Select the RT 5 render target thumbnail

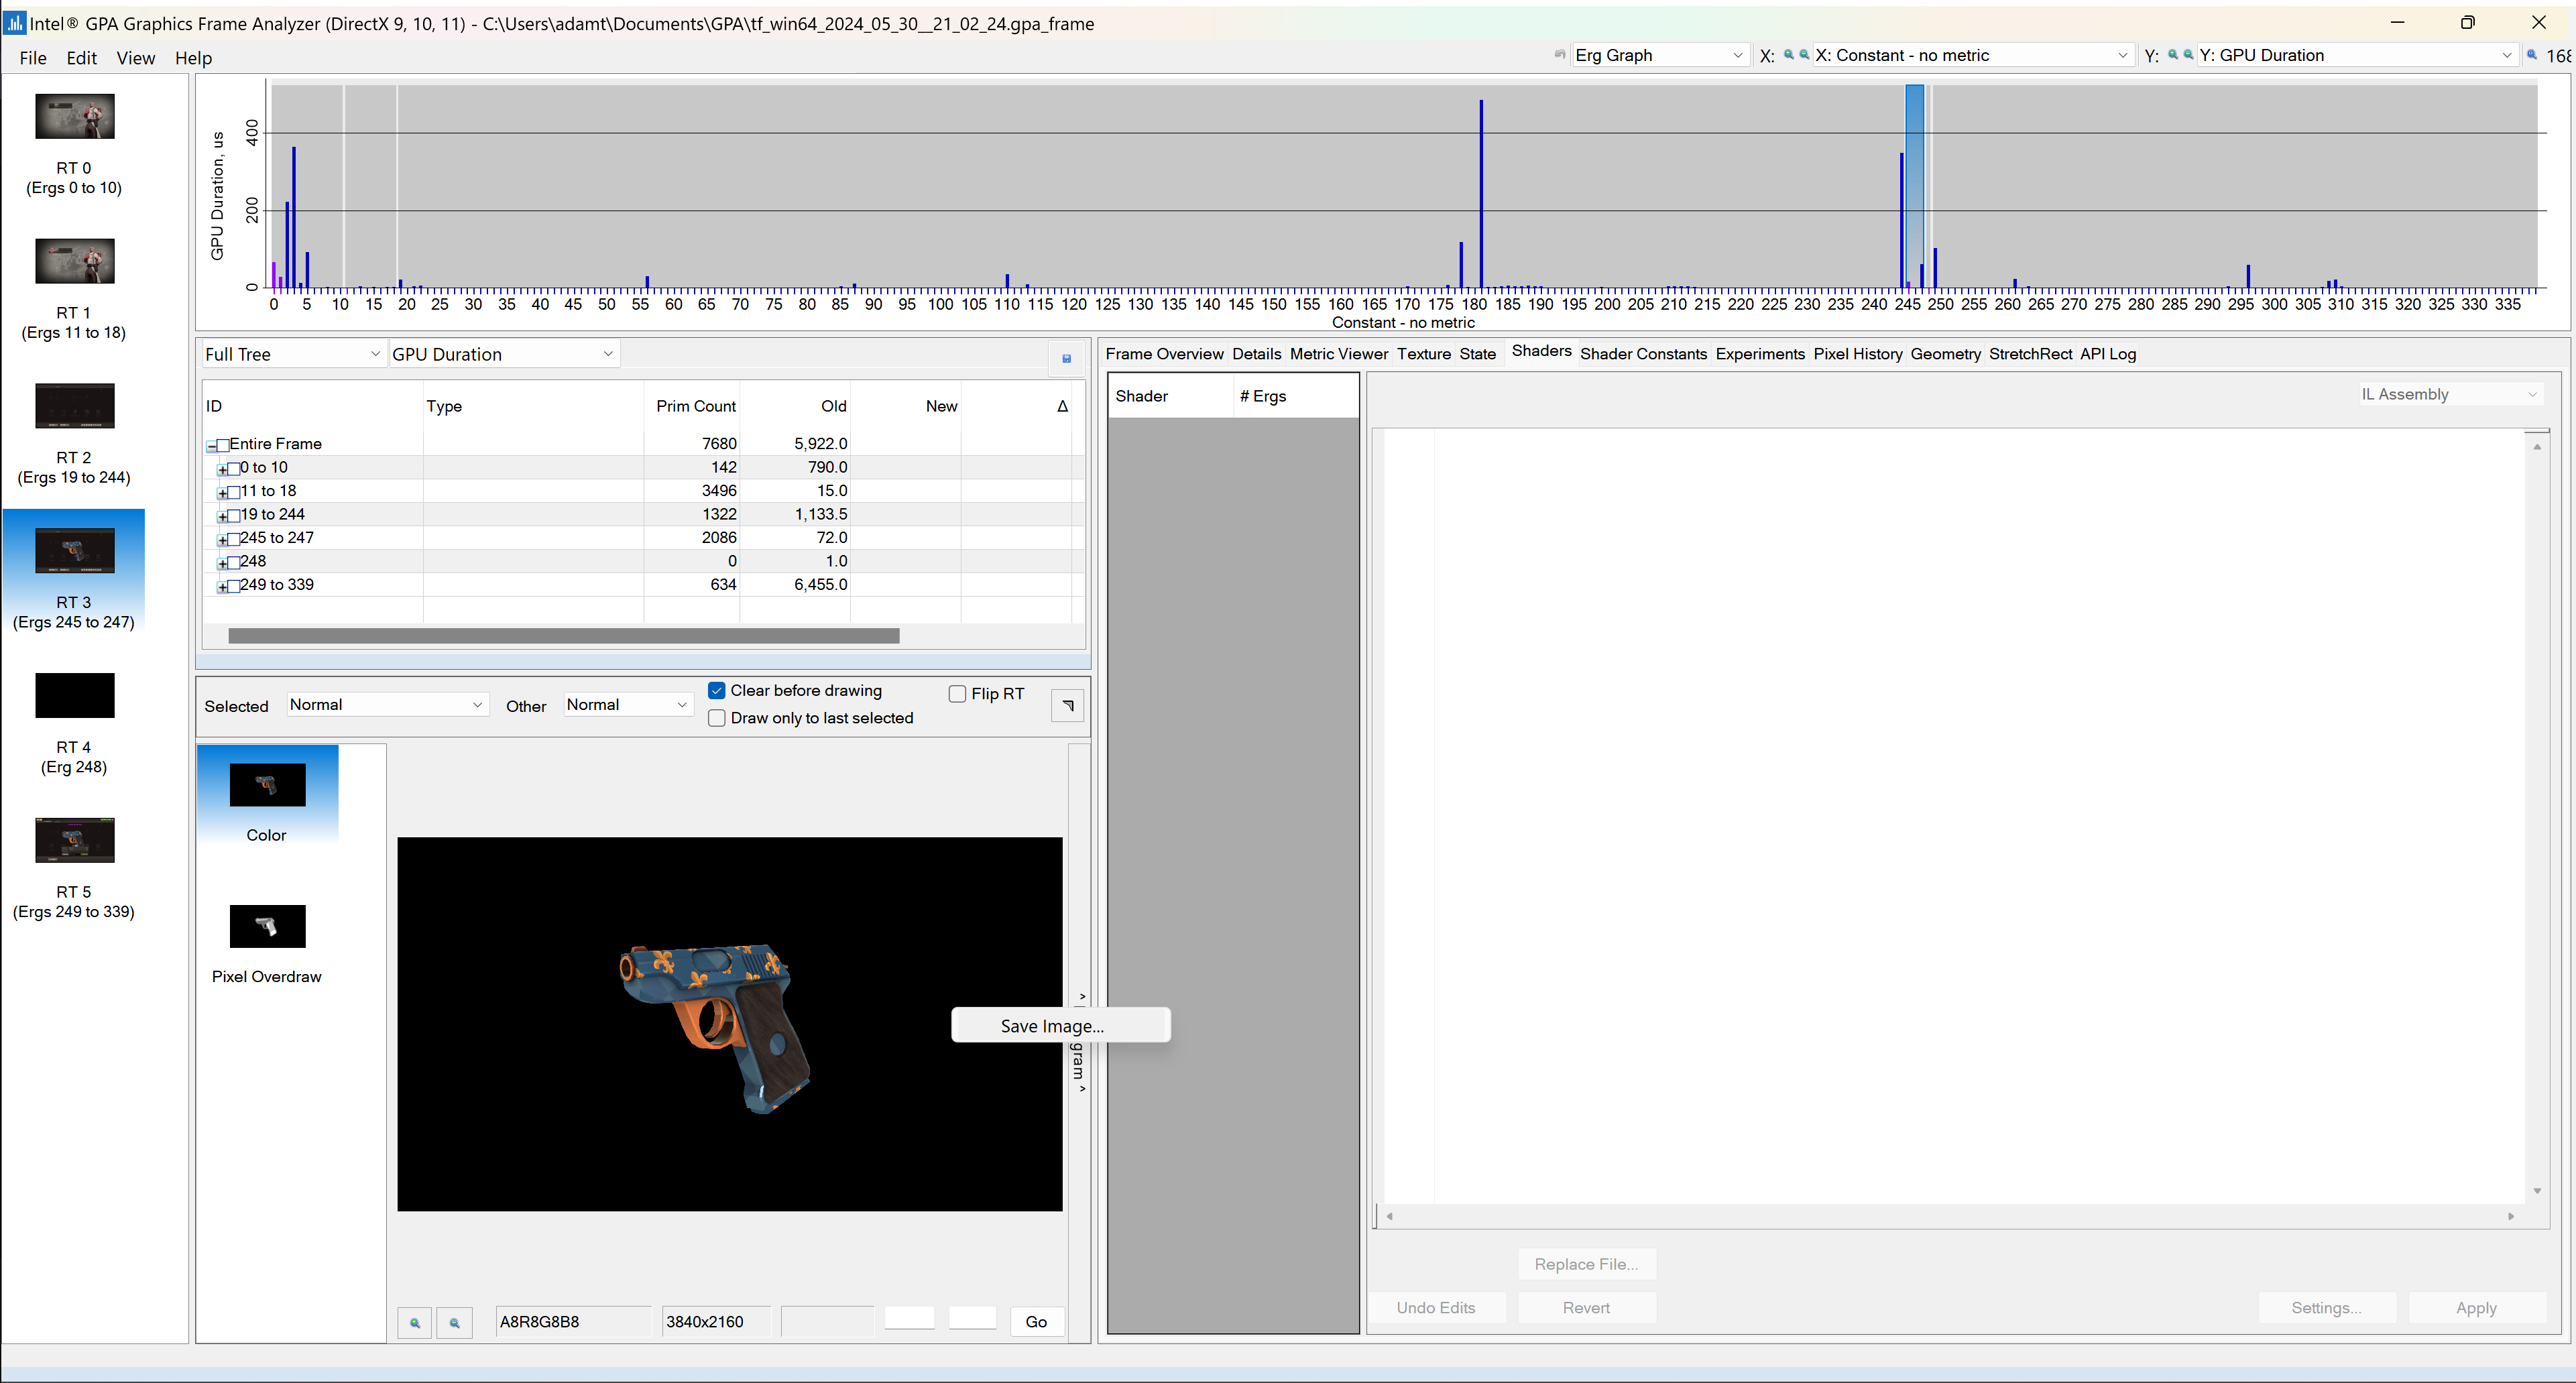click(x=74, y=840)
